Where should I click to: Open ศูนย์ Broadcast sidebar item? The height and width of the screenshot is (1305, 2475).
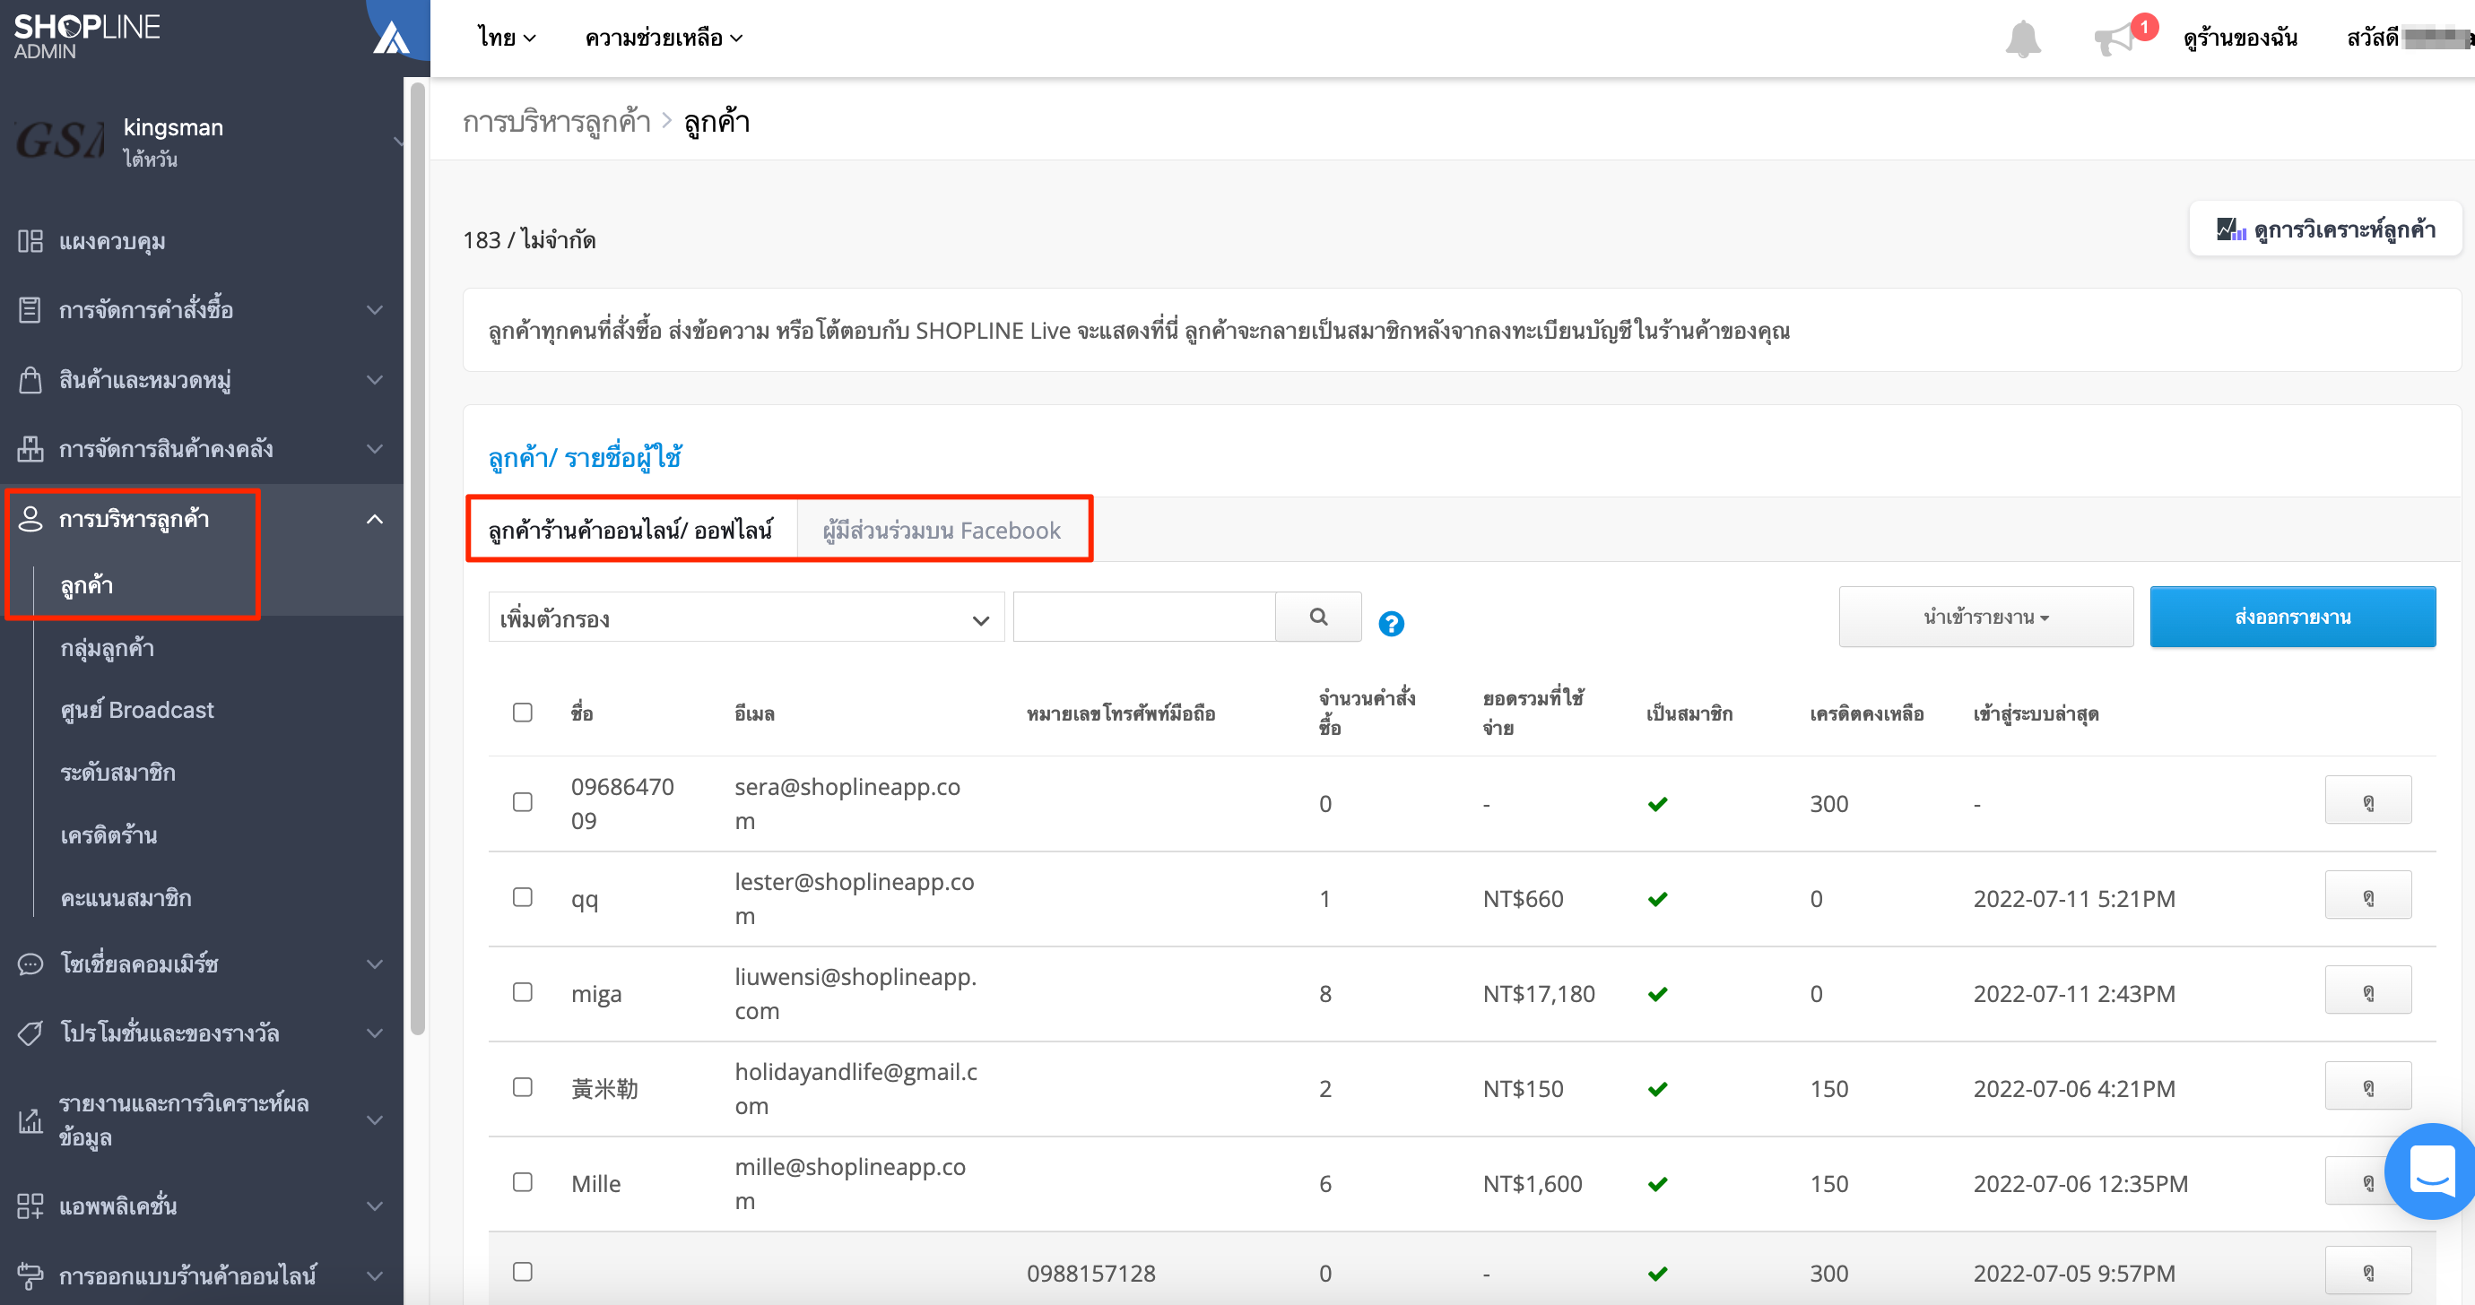137,710
